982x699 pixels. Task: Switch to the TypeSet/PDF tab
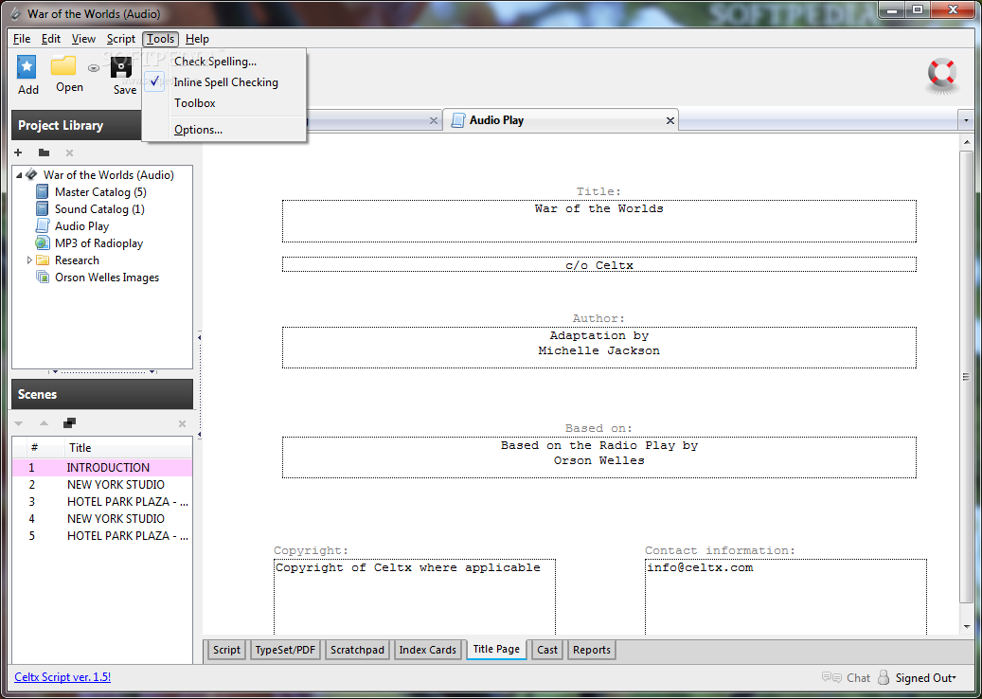(x=286, y=650)
